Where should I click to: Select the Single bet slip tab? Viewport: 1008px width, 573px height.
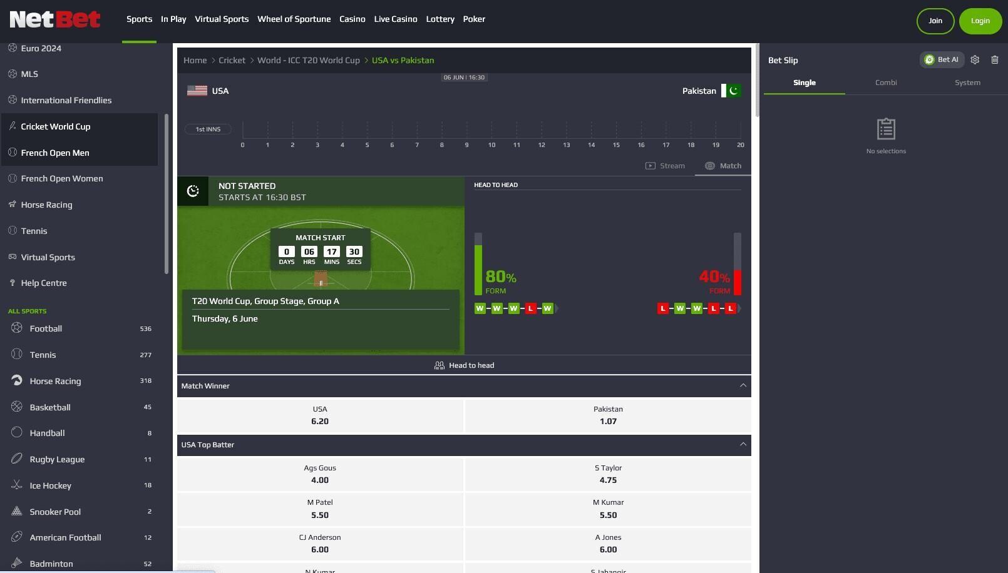(805, 83)
